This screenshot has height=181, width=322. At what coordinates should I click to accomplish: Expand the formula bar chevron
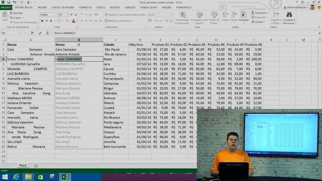(x=319, y=33)
